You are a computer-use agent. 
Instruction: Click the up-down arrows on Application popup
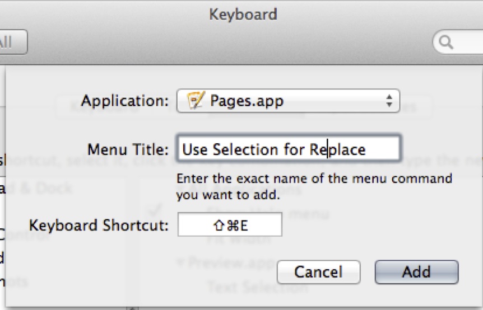(388, 101)
